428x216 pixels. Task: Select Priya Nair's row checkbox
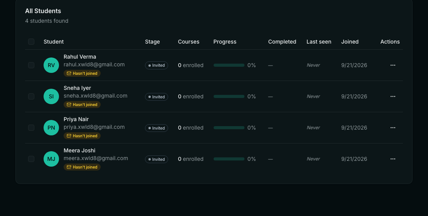coord(31,128)
